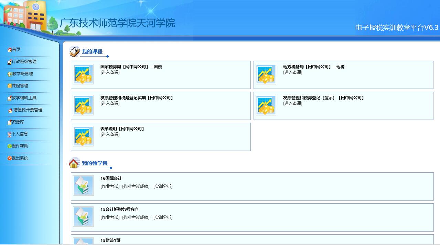View [作业考试成绩] for 16国际会计

point(136,186)
